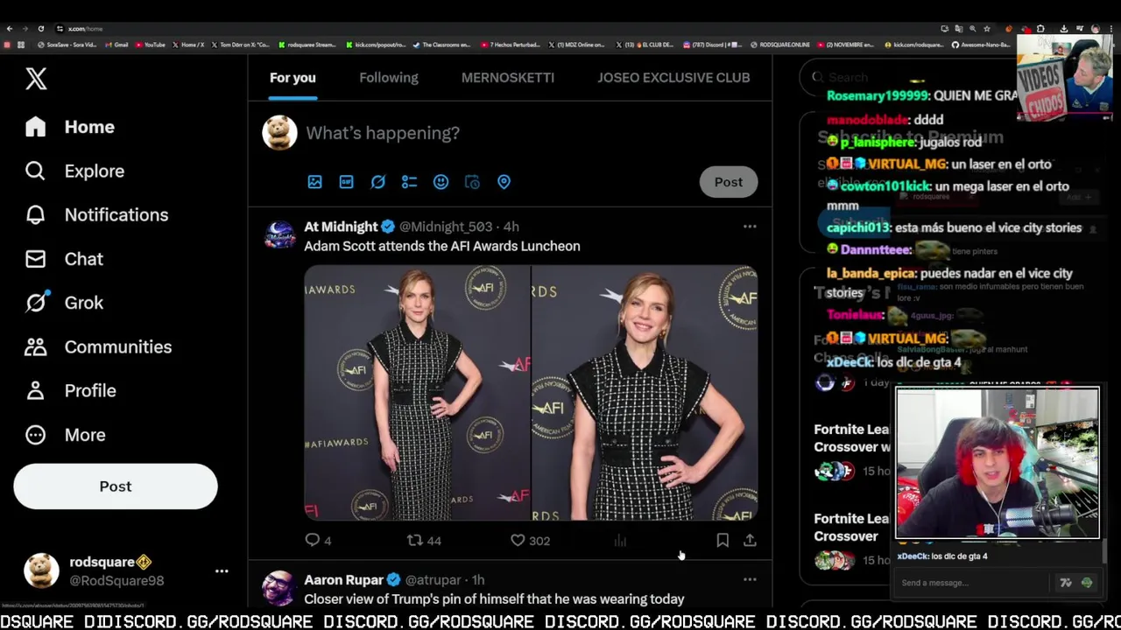Viewport: 1121px width, 630px height.
Task: Reply to the Adam Scott post
Action: click(x=318, y=541)
